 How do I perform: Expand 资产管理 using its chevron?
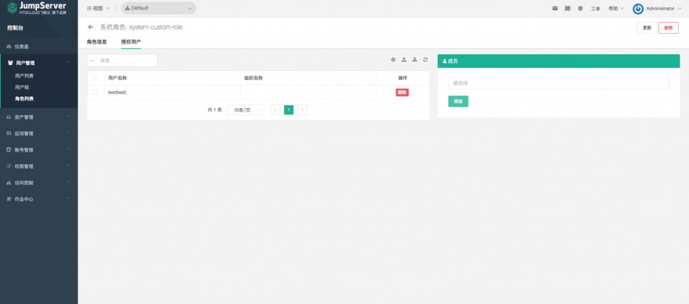tap(69, 117)
